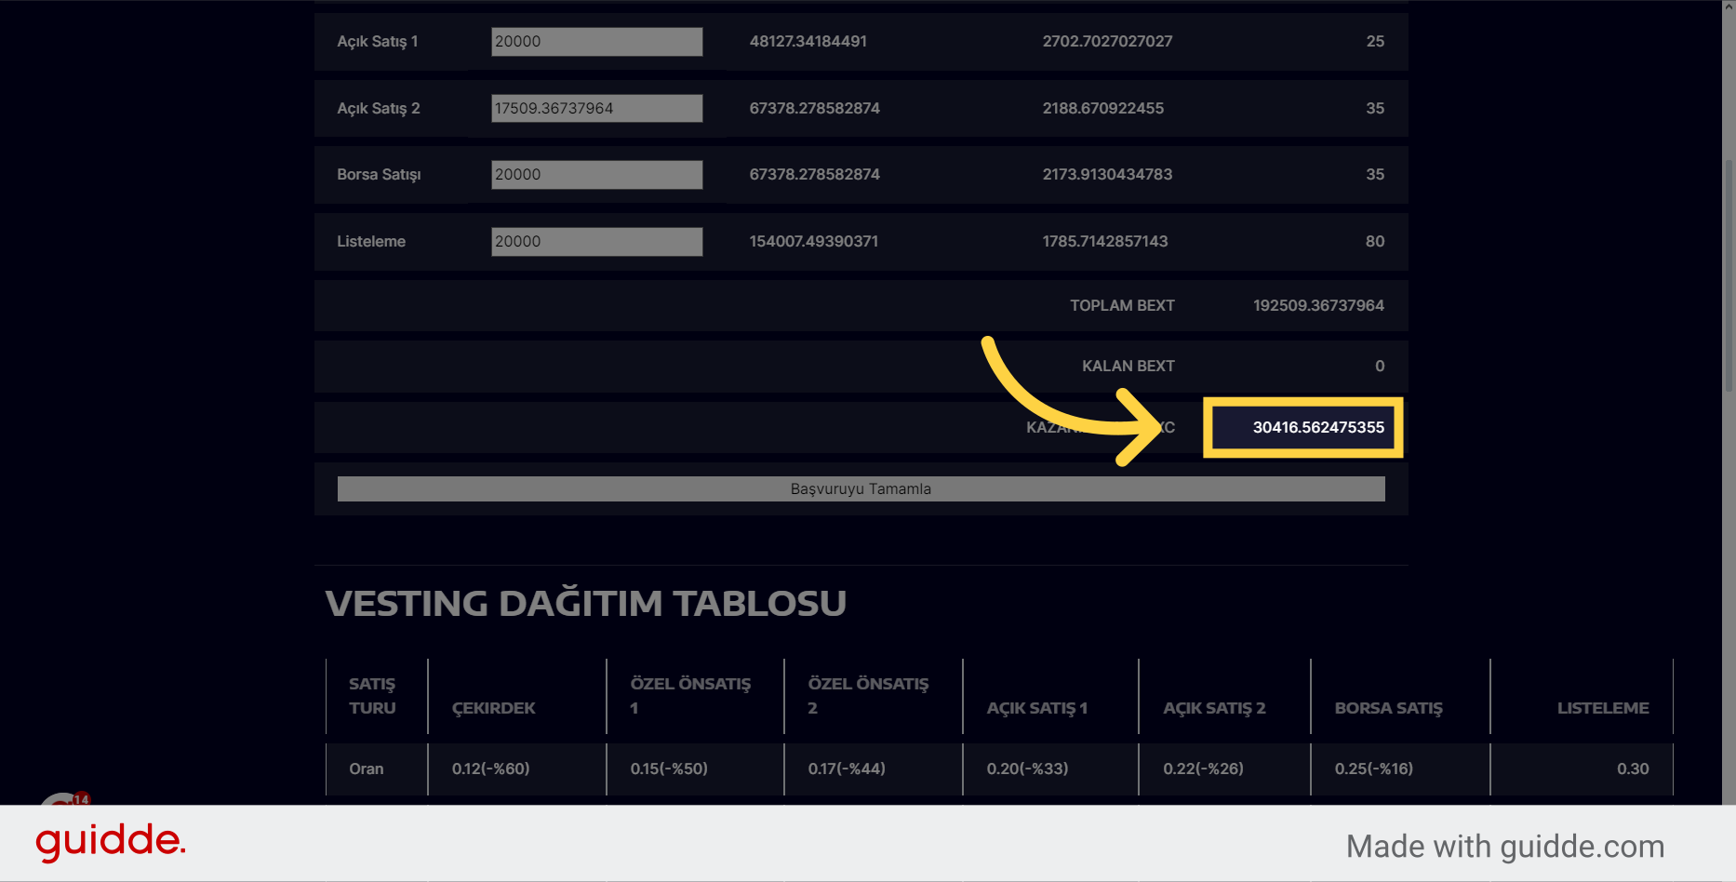Click the Açık Satış 1 row label
Image resolution: width=1736 pixels, height=882 pixels.
(x=378, y=41)
